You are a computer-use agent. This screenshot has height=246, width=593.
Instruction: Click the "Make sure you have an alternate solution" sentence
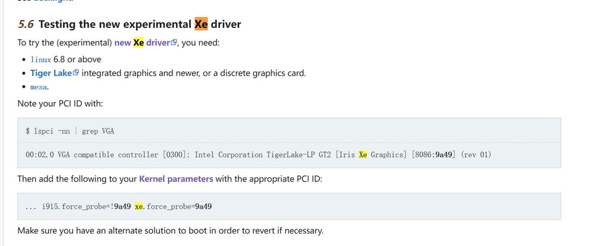pyautogui.click(x=171, y=231)
